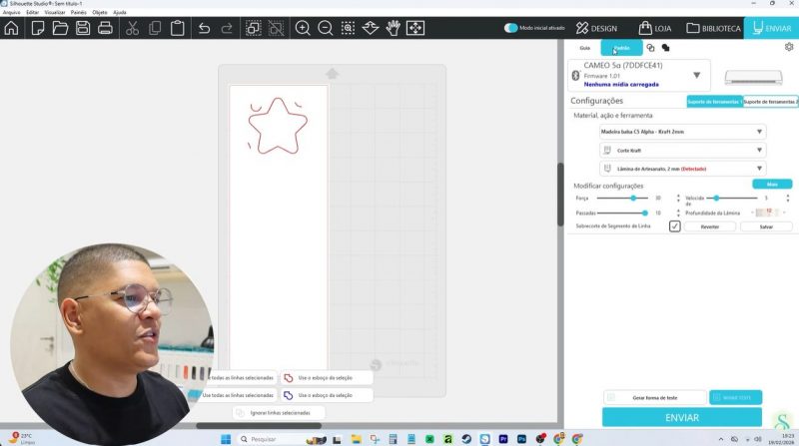Open the Windows Start menu
799x446 pixels.
[x=226, y=439]
